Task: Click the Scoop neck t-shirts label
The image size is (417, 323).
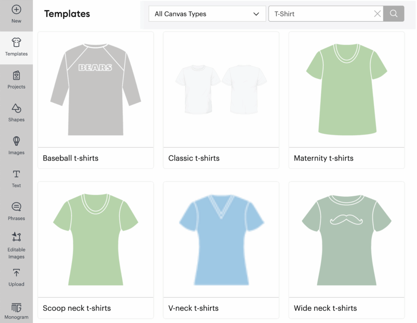Action: 77,308
